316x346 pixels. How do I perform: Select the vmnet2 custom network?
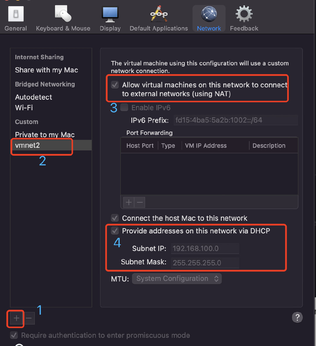click(x=51, y=145)
